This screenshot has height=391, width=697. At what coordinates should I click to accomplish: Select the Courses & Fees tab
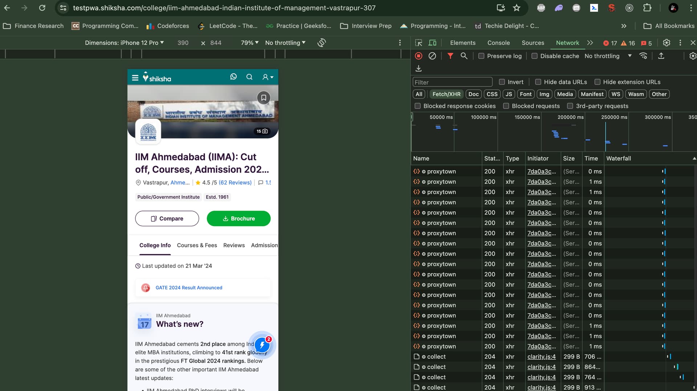point(197,245)
